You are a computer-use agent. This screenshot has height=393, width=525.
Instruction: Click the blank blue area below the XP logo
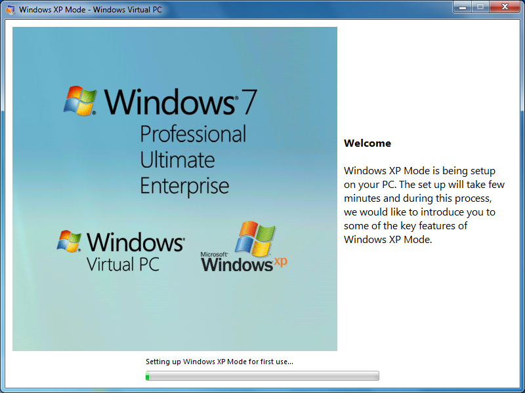(x=249, y=314)
